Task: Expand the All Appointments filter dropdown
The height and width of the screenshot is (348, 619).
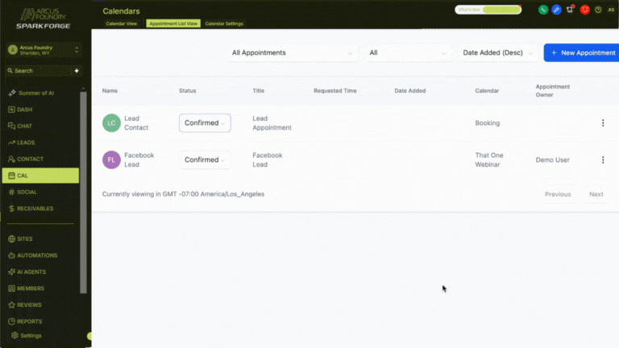Action: point(292,52)
